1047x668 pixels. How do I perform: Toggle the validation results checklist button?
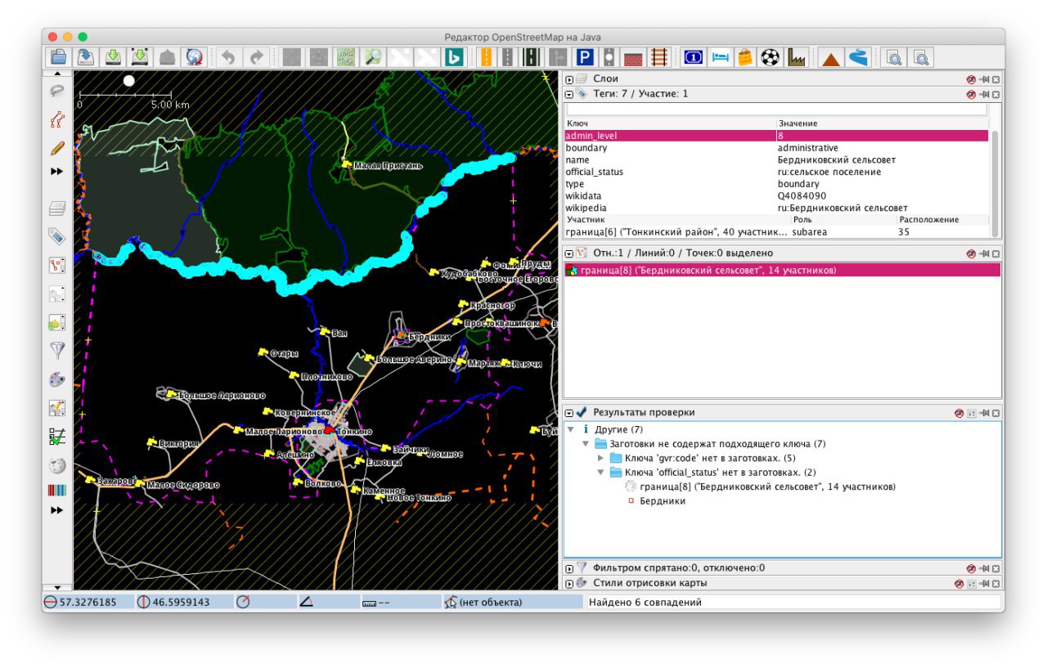pyautogui.click(x=57, y=437)
